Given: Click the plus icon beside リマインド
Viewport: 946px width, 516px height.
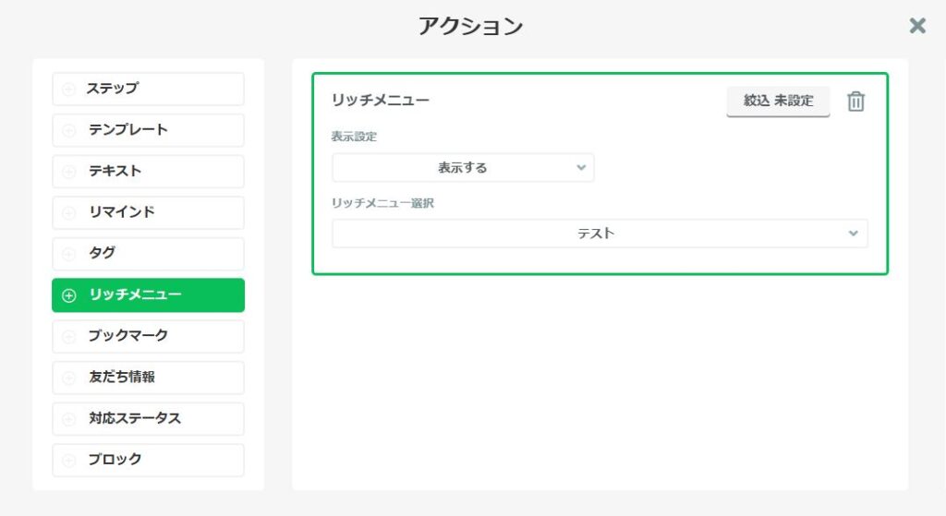Looking at the screenshot, I should [x=69, y=212].
